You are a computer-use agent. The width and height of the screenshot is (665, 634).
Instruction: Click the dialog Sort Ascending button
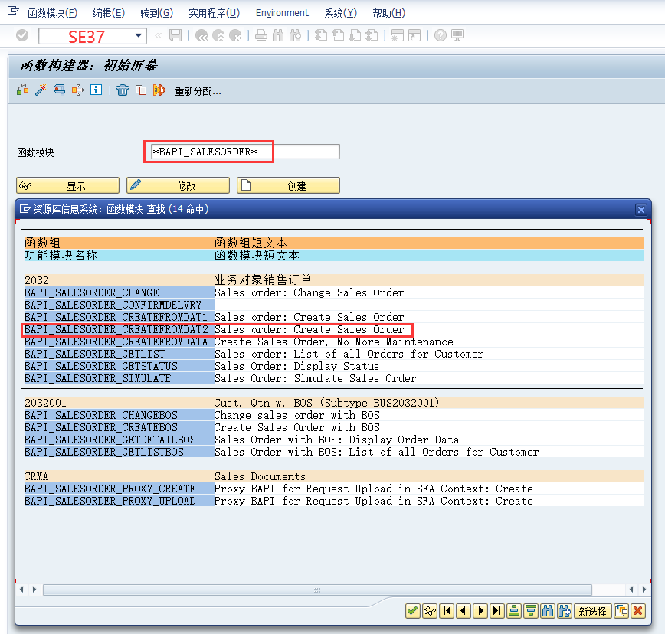click(514, 611)
